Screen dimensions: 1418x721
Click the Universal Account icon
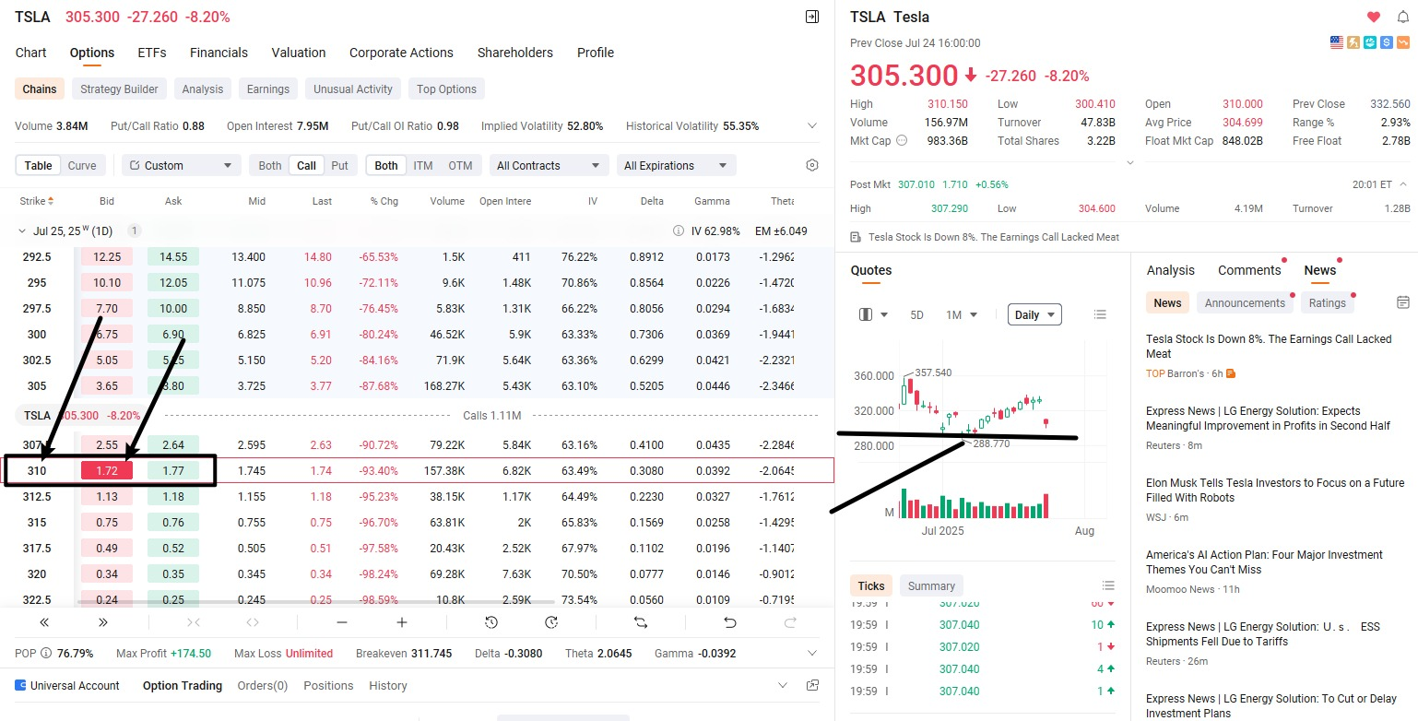(x=21, y=685)
